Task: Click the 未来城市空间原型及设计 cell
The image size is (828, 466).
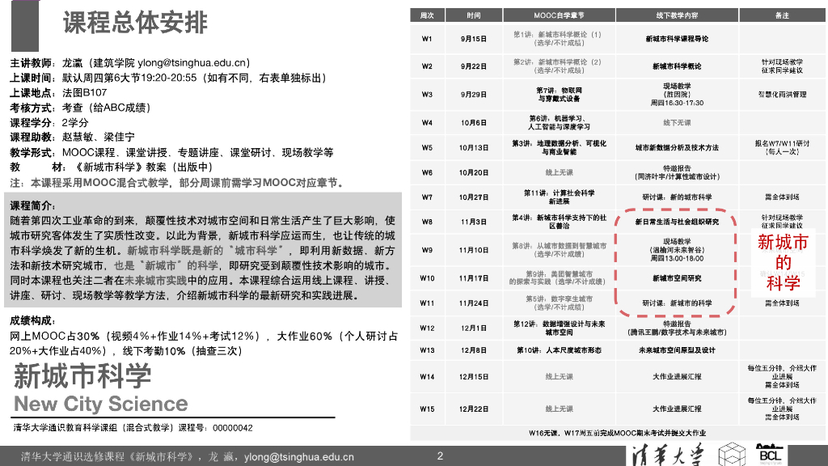Action: (677, 350)
